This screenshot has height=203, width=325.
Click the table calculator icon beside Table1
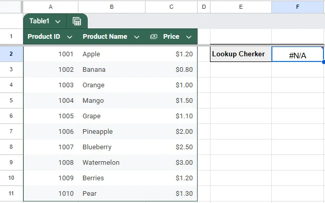tap(77, 21)
